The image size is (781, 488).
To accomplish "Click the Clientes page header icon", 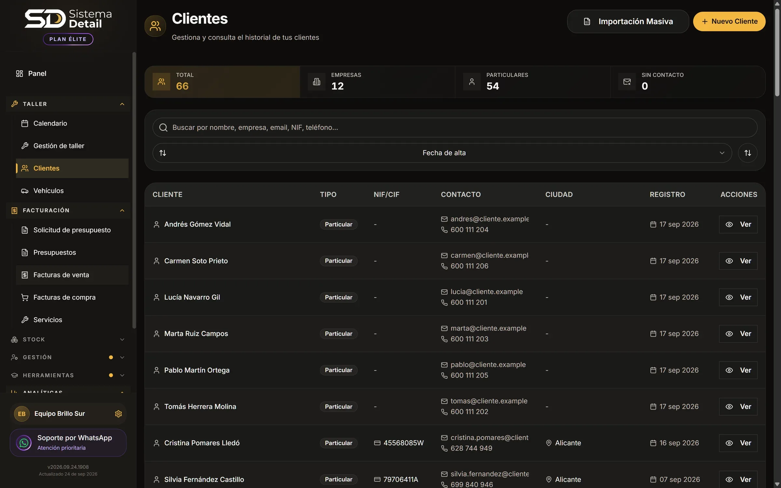I will click(x=155, y=26).
